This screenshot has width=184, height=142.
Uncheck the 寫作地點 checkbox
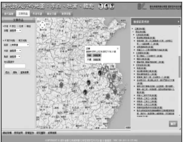pos(5,40)
